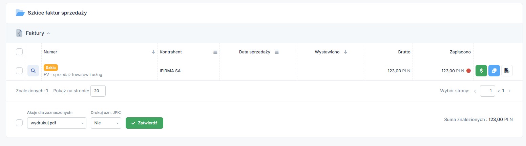The height and width of the screenshot is (146, 526).
Task: Open the Drukuj ozn. JPK dropdown
Action: point(106,123)
